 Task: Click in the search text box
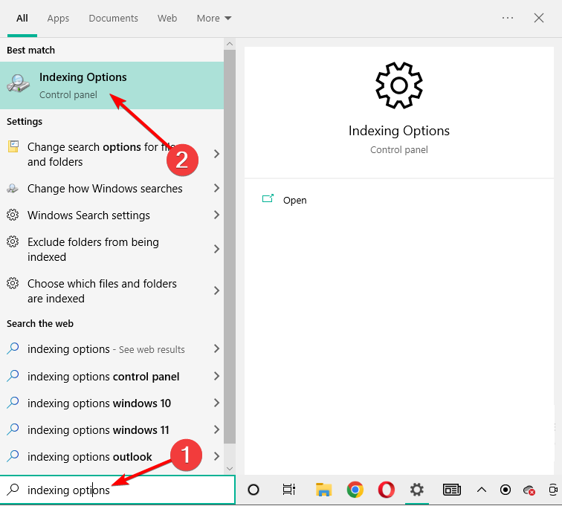(117, 490)
